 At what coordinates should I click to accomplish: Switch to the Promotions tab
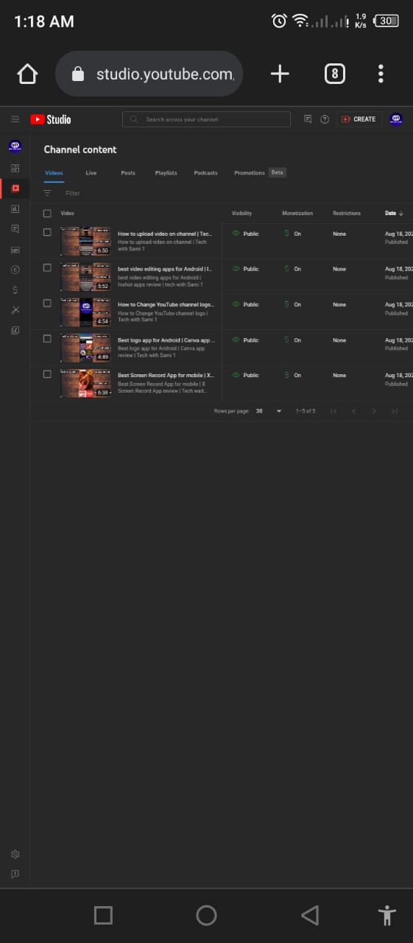[250, 173]
